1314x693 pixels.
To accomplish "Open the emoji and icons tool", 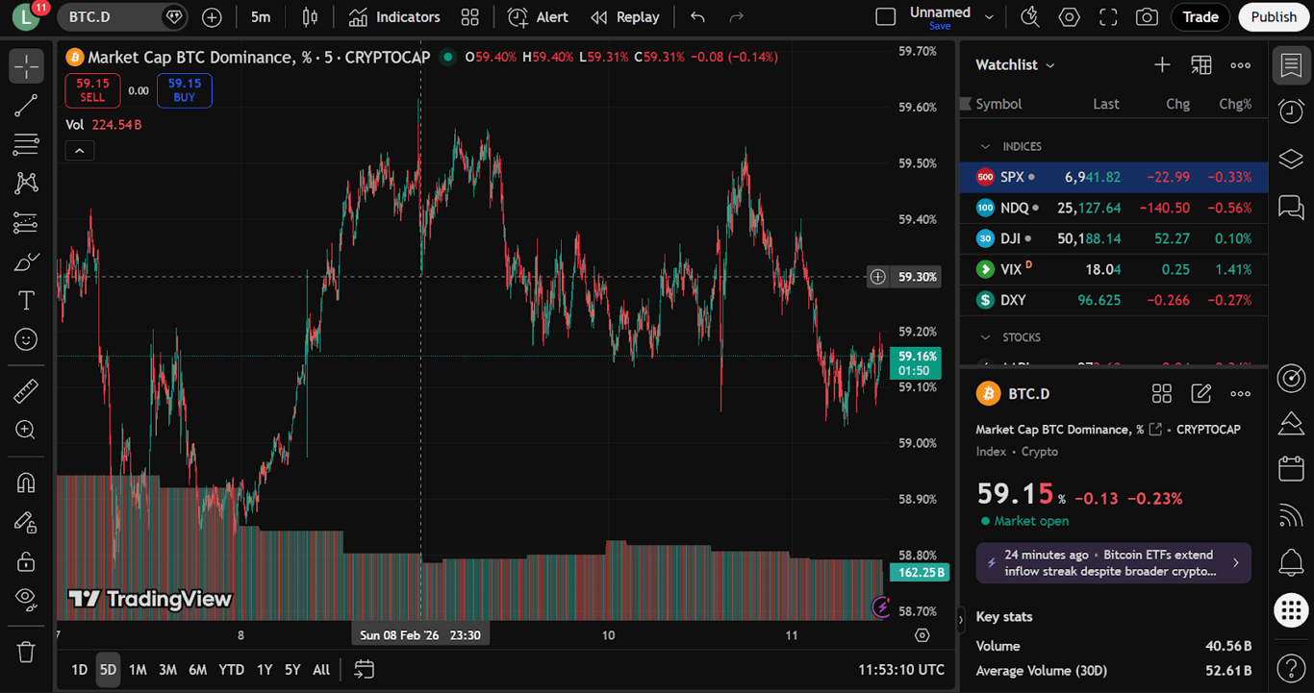I will click(26, 339).
